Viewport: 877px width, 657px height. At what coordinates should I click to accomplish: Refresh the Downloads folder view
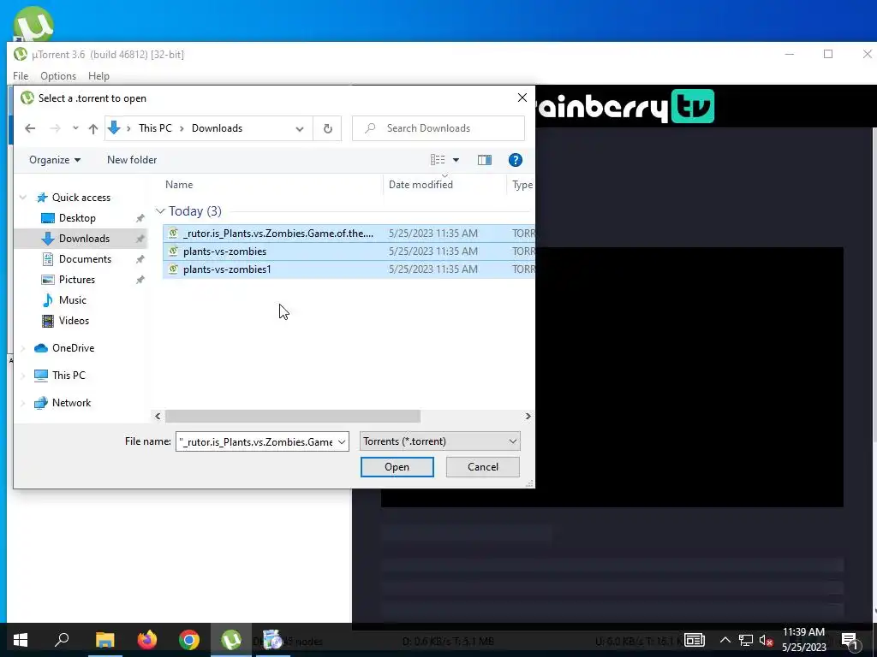coord(328,128)
